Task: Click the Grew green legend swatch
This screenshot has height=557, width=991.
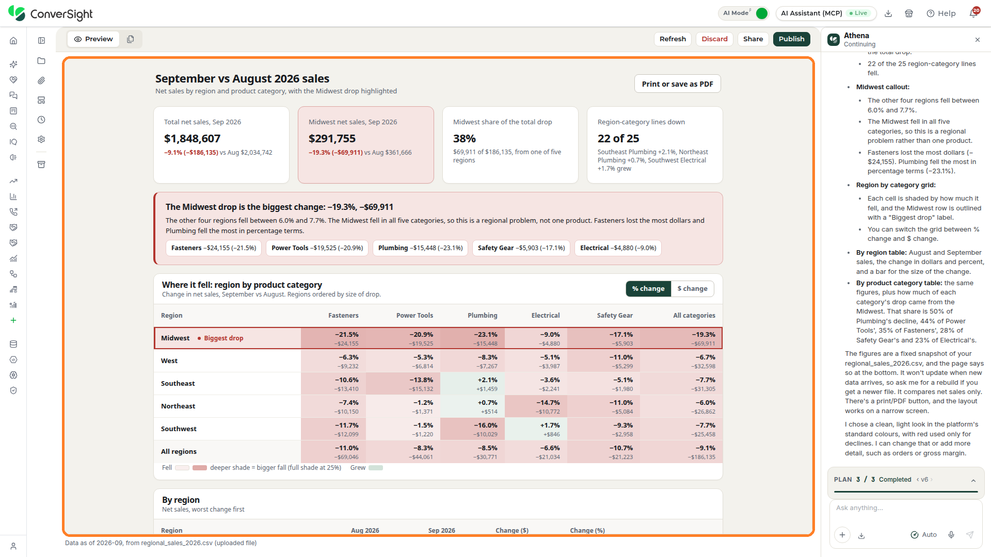Action: [376, 468]
